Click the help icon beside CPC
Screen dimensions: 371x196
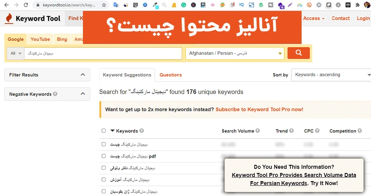click(x=317, y=131)
